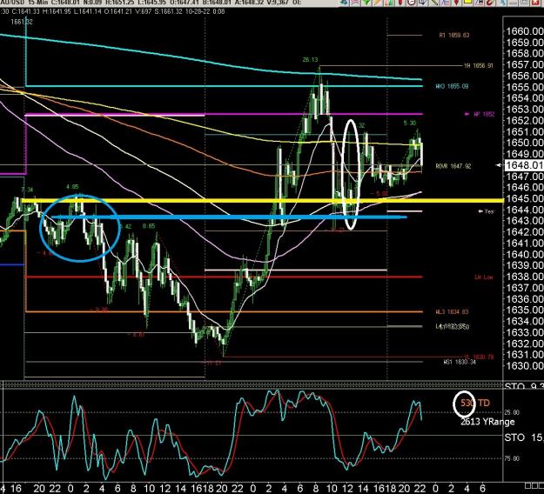Viewport: 544px width, 494px height.
Task: Click the WL3 1634.83 label
Action: point(452,312)
